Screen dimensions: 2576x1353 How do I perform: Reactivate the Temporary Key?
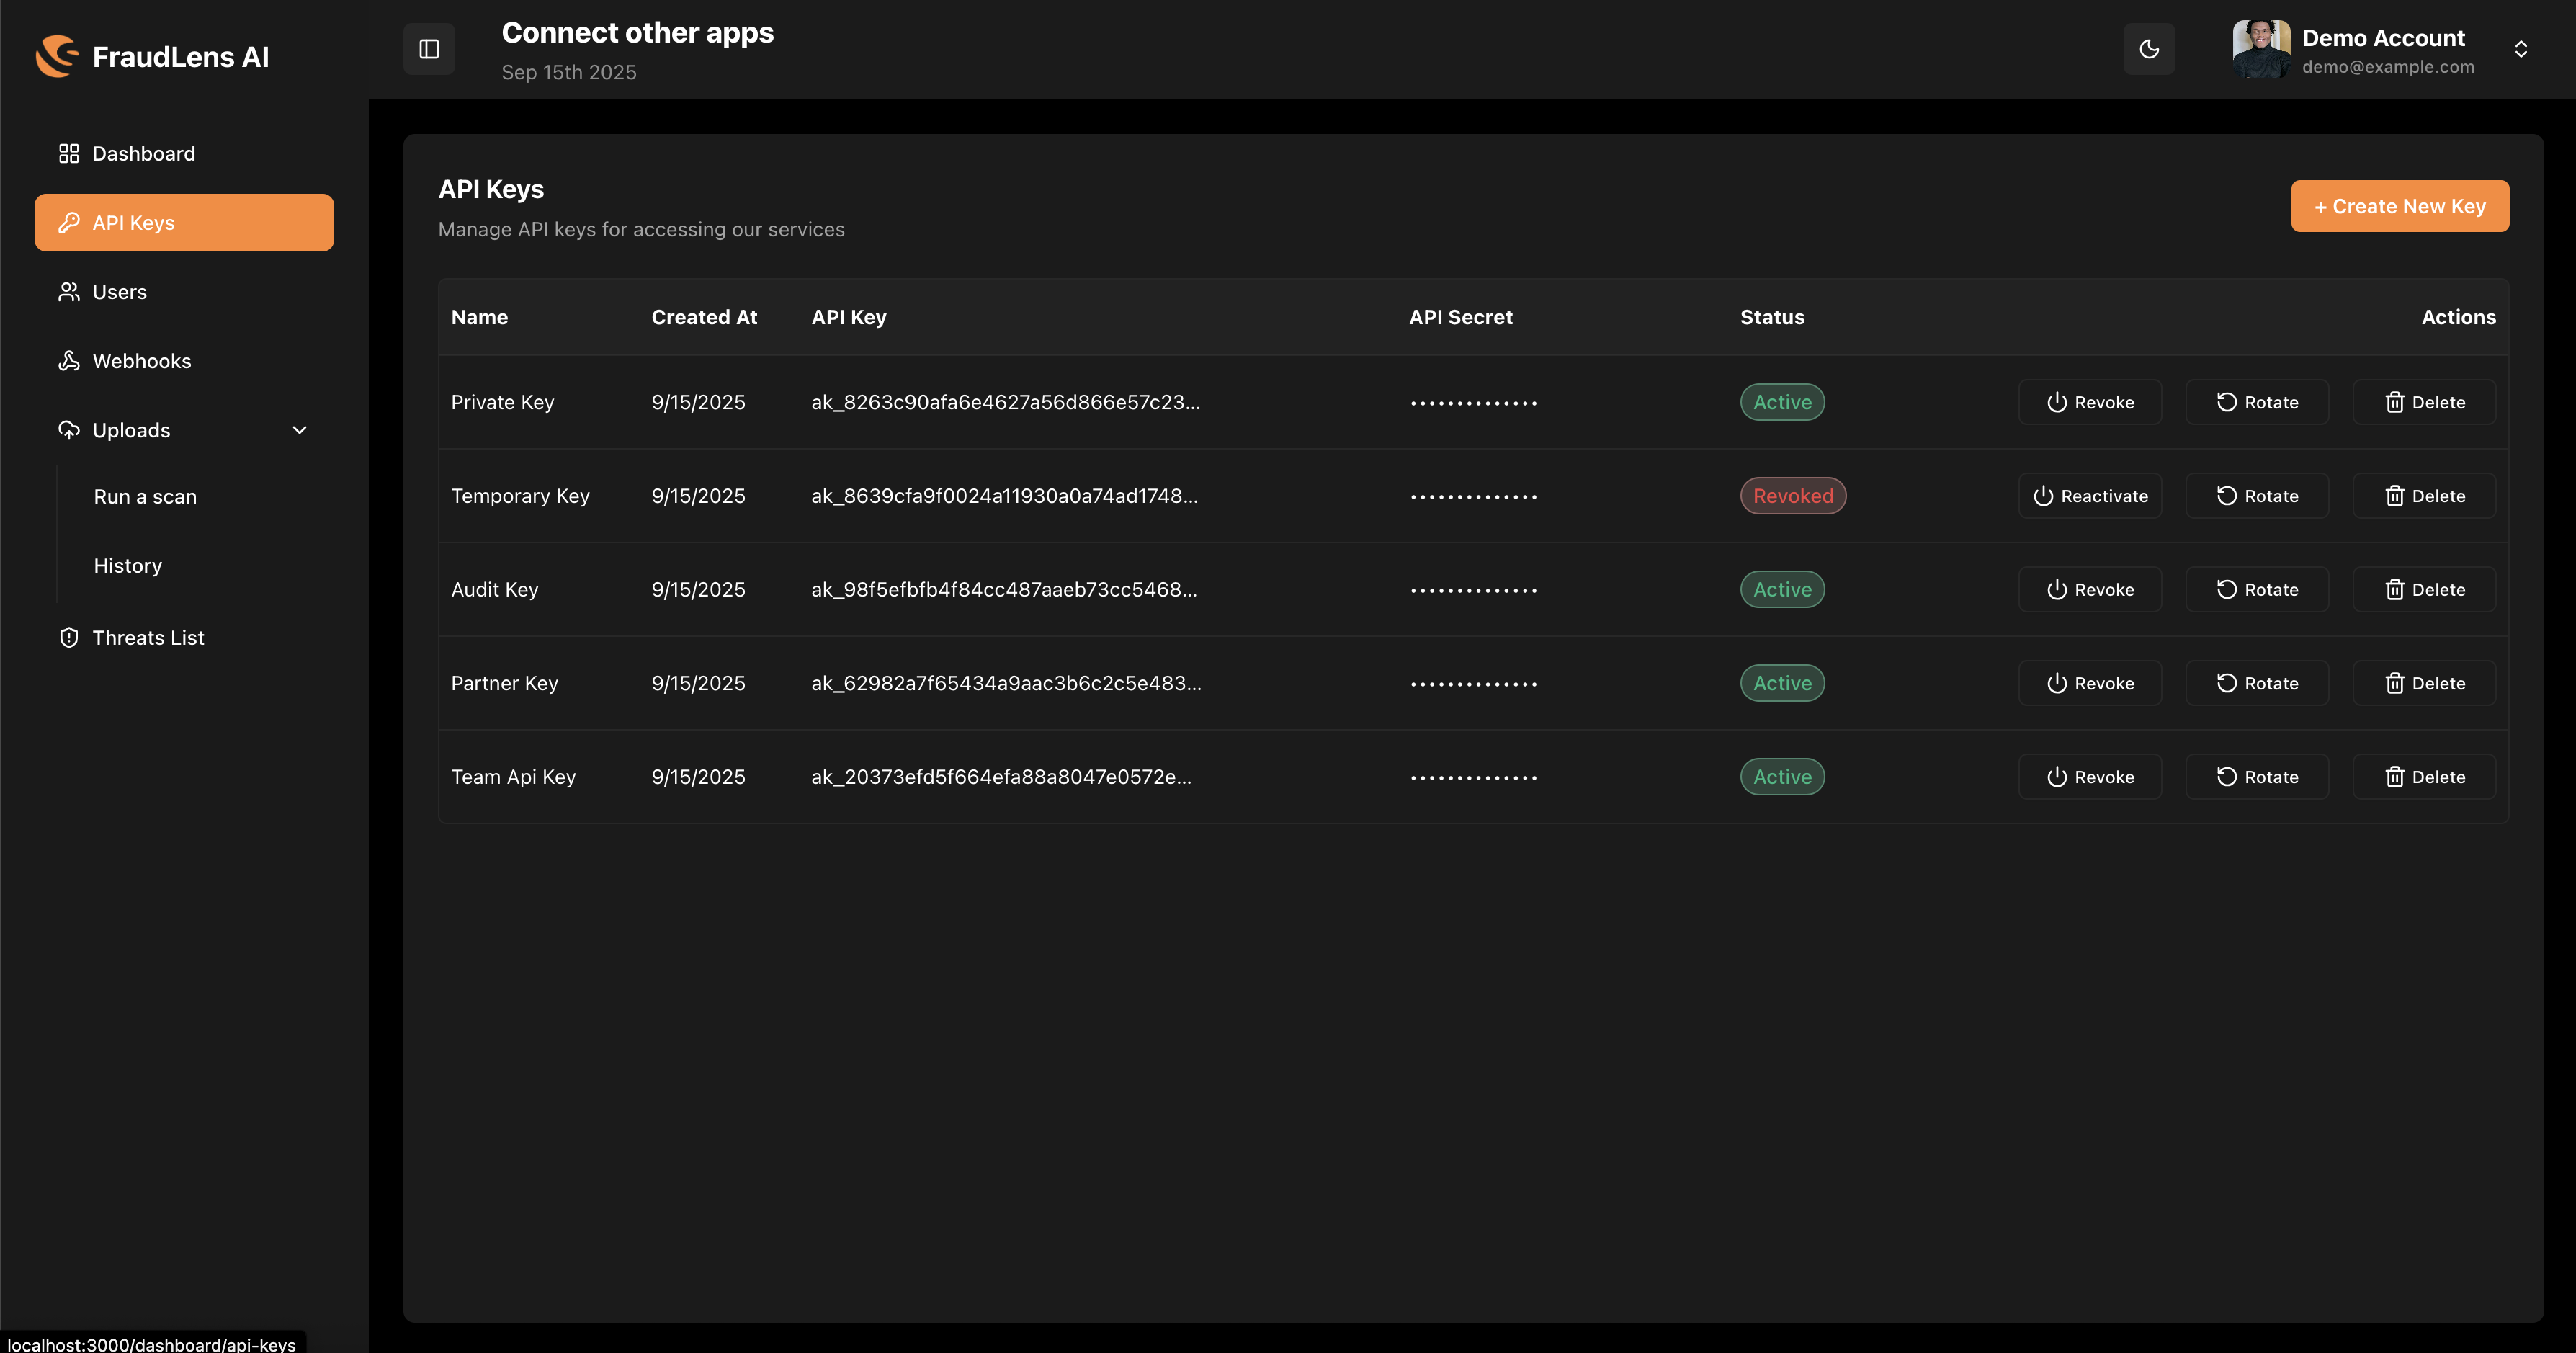pyautogui.click(x=2089, y=495)
